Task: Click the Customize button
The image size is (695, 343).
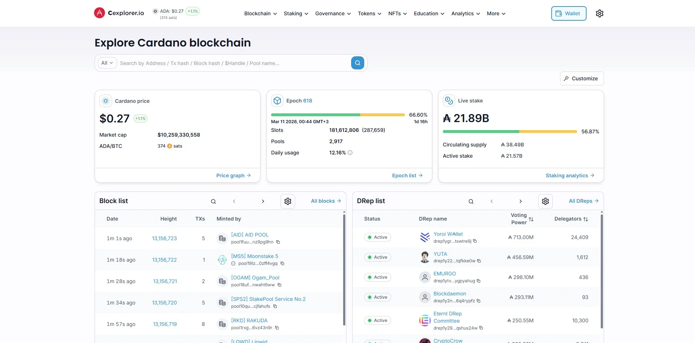Action: (x=582, y=78)
